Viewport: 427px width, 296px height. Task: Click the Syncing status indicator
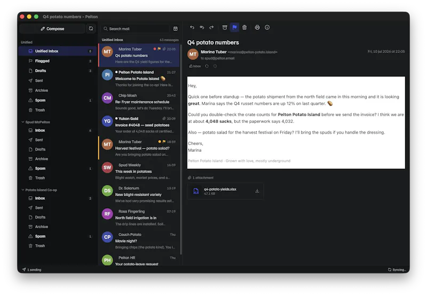point(397,270)
